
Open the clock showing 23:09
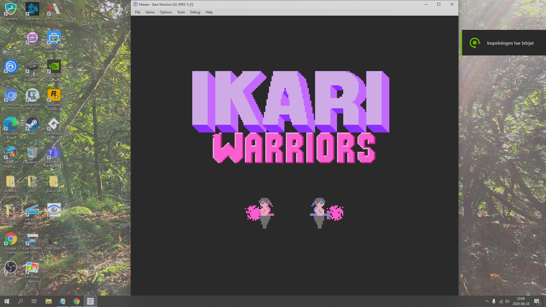(521, 301)
